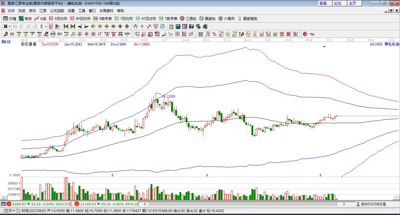Open the 交易委托 menu
400x215 pixels.
(x=106, y=11)
